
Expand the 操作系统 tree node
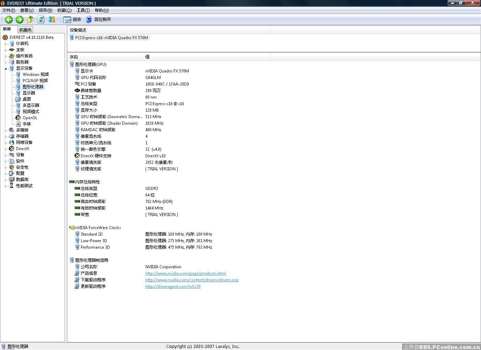click(x=5, y=56)
